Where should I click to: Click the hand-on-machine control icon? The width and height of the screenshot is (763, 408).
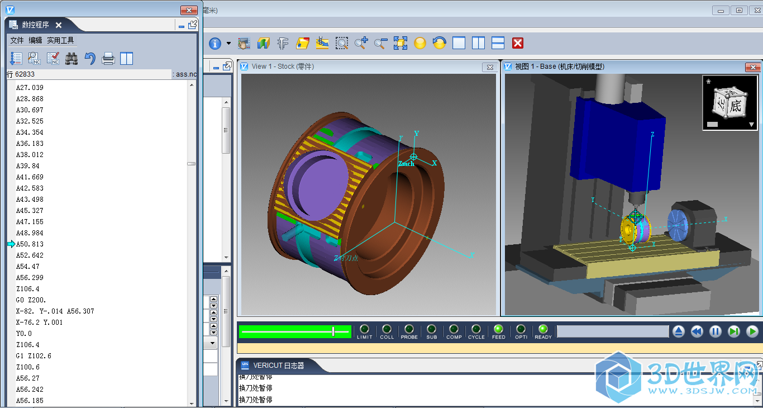(x=244, y=43)
